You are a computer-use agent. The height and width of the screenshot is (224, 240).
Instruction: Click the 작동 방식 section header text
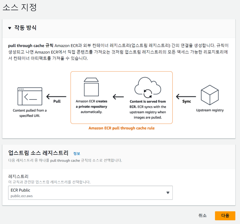tap(25, 28)
